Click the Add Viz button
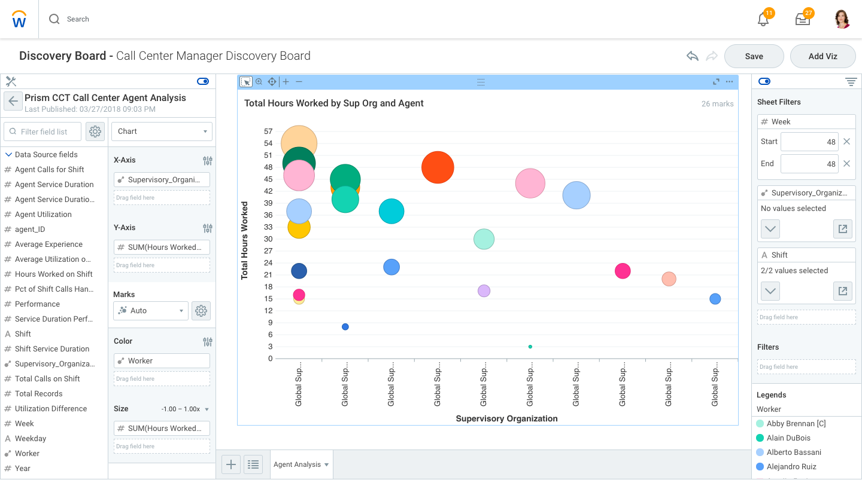 [x=822, y=56]
